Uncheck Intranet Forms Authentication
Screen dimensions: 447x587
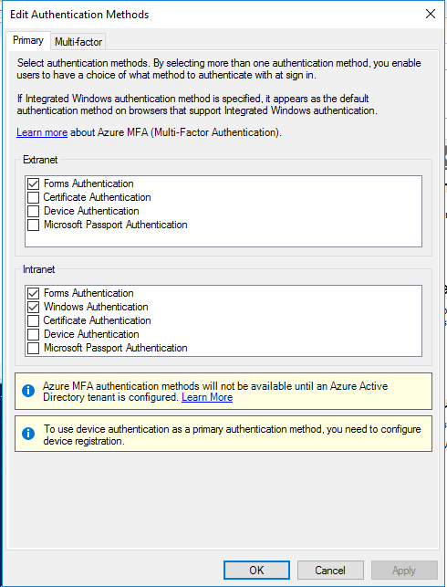click(33, 293)
